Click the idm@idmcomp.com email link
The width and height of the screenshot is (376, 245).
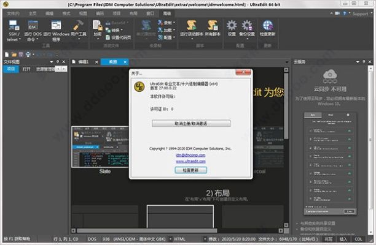[190, 155]
